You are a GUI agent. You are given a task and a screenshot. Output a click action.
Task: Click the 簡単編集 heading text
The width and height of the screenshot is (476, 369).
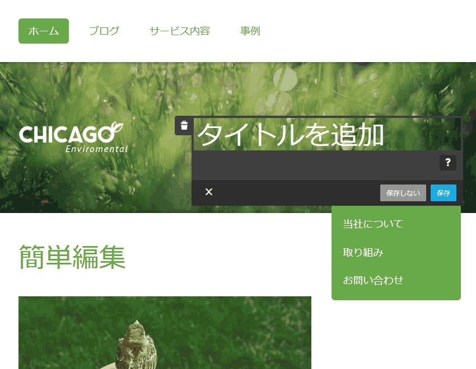[72, 257]
